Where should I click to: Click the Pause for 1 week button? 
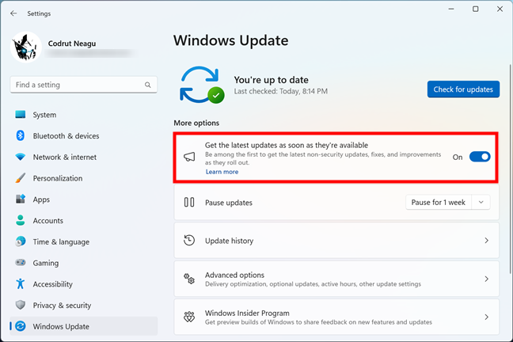439,202
